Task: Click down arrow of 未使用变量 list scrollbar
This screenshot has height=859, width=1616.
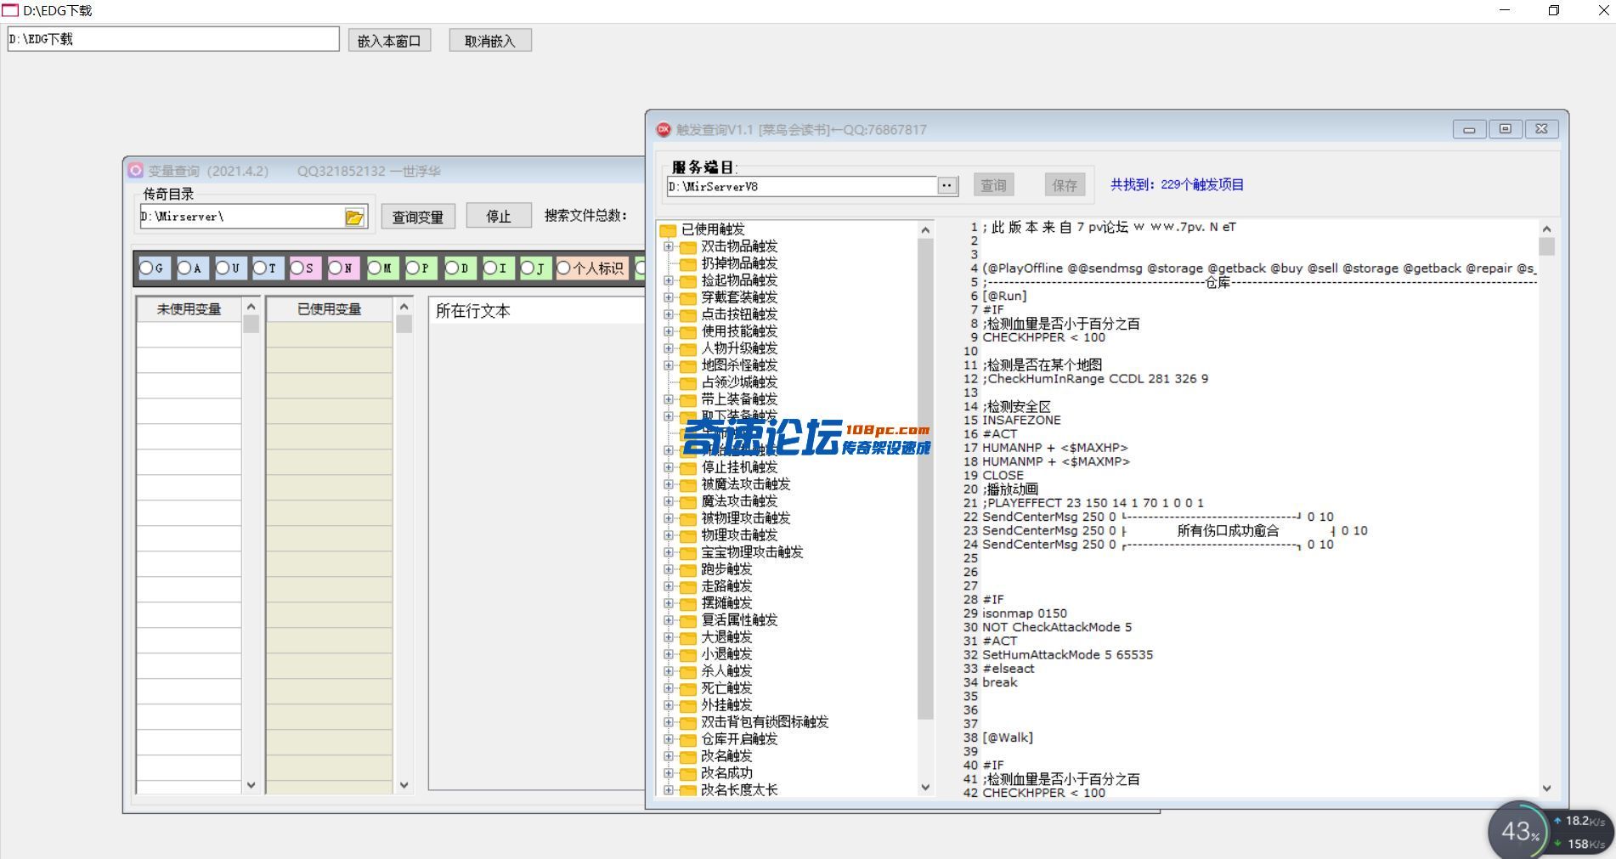Action: 251,785
